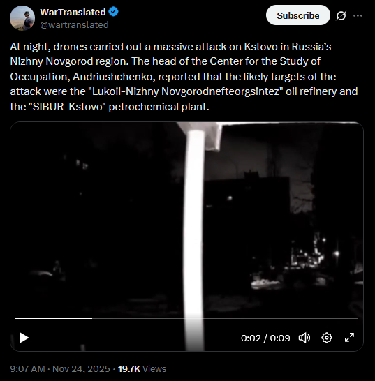Screen dimensions: 375x381
Task: Open Grok explain icon beside Subscribe
Action: pos(341,16)
